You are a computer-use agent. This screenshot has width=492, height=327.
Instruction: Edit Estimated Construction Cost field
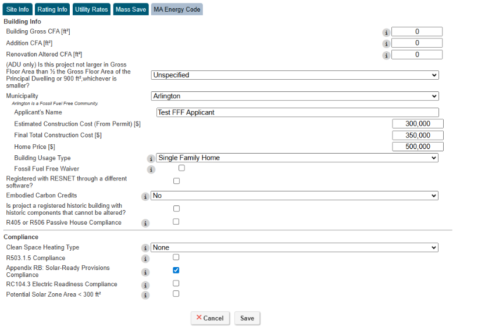click(x=418, y=124)
